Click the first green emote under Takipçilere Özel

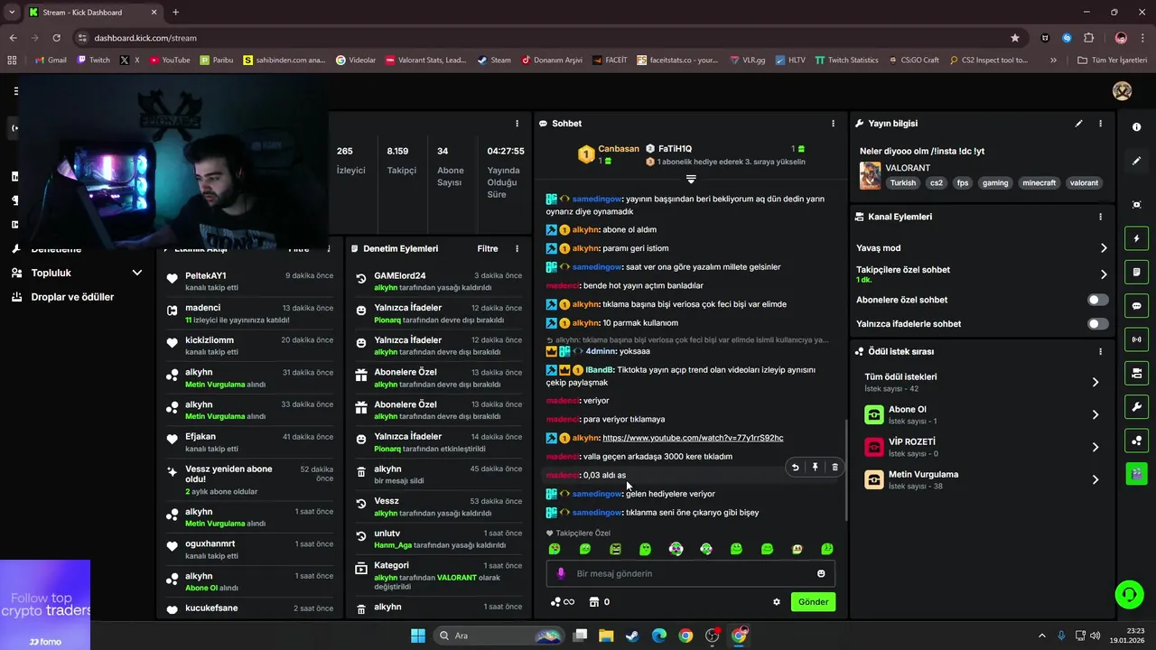click(555, 549)
